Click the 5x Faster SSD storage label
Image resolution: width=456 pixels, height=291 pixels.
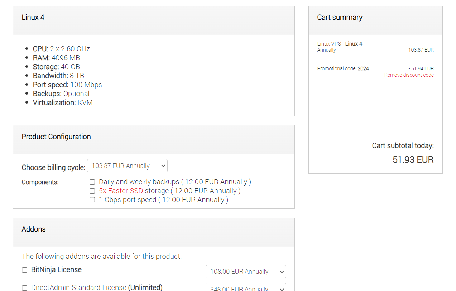170,191
